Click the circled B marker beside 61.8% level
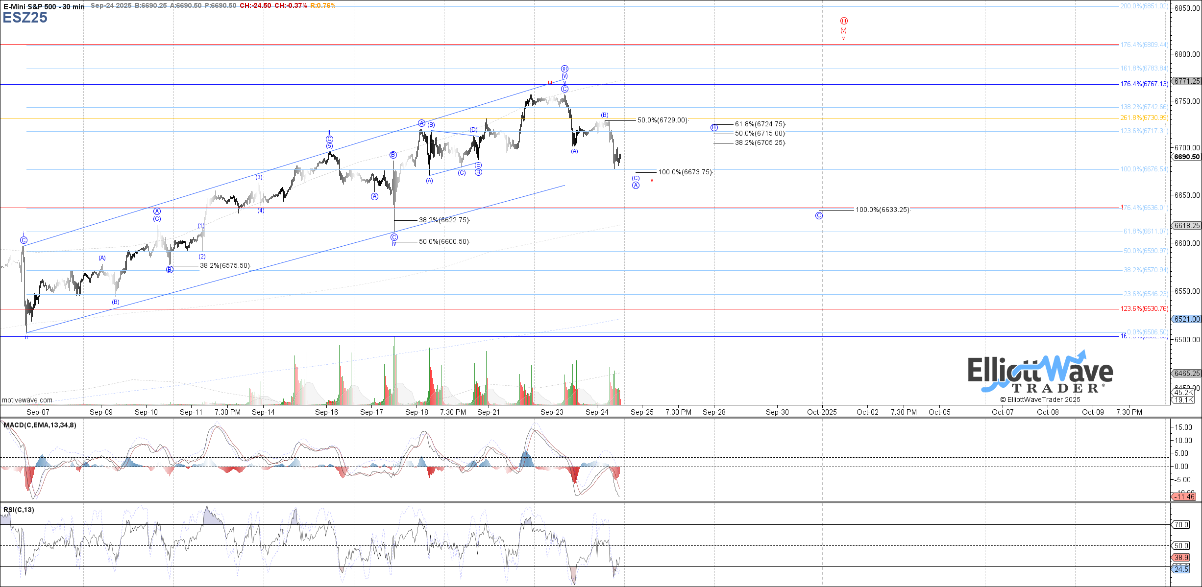Screen dimensions: 1202x587 (714, 127)
